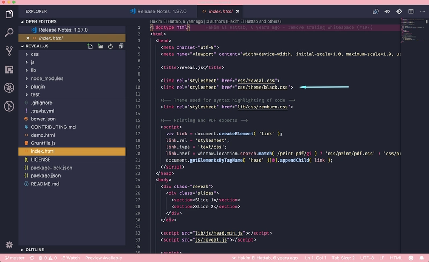Screen dimensions: 429x262
Task: Switch to Release Notes: 1.27.0 tab
Action: point(162,11)
